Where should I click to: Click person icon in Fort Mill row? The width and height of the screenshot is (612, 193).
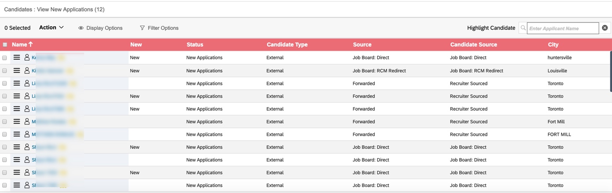tap(27, 122)
